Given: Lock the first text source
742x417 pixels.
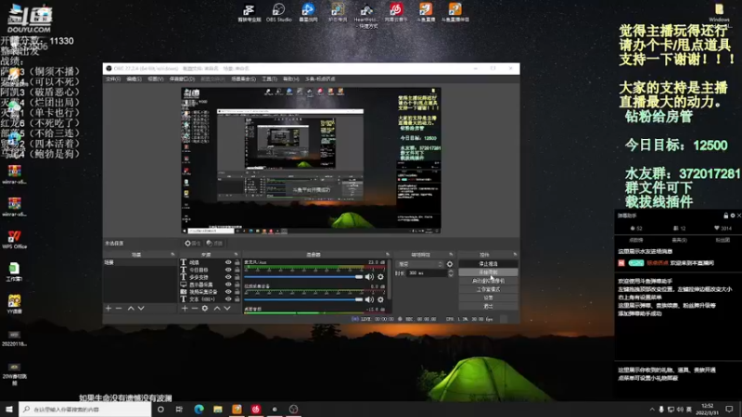Looking at the screenshot, I should 237,262.
